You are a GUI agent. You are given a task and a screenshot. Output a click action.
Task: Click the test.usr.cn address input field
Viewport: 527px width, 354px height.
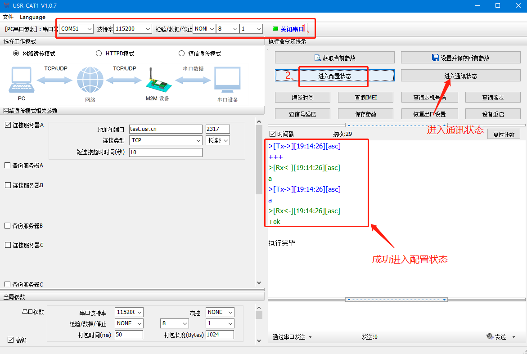point(165,129)
